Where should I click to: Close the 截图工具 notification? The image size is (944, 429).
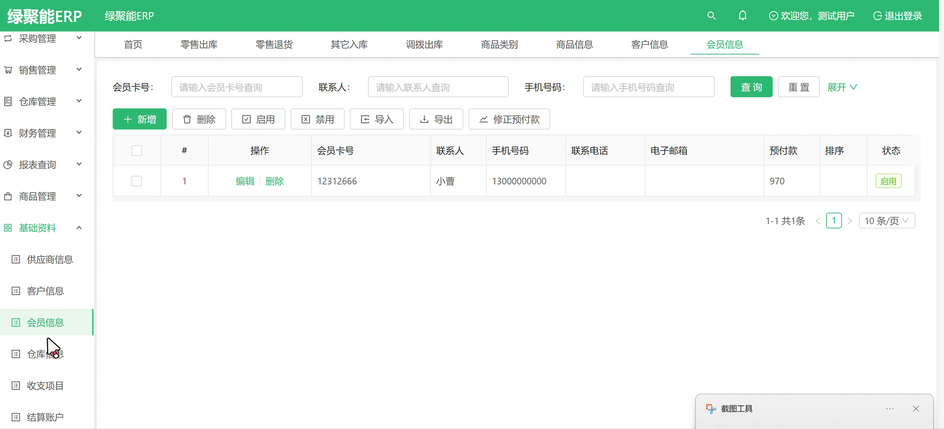916,408
